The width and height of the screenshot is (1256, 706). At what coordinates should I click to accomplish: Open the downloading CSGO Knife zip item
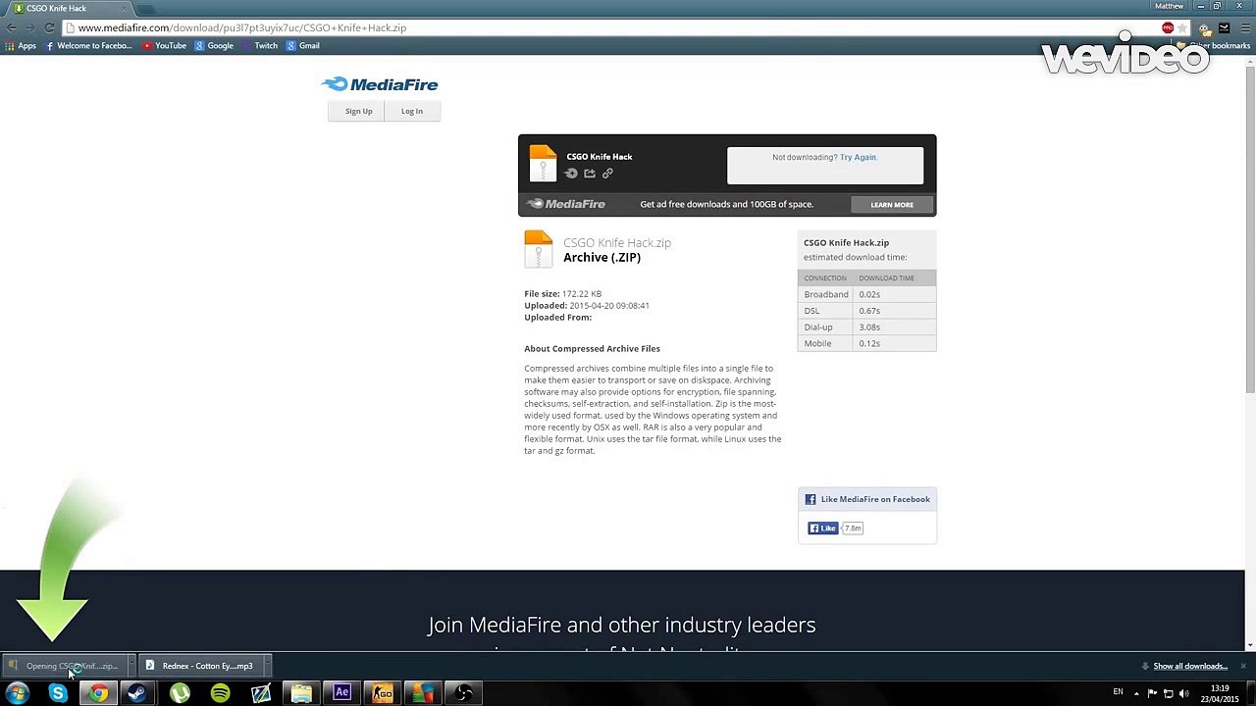(x=65, y=666)
